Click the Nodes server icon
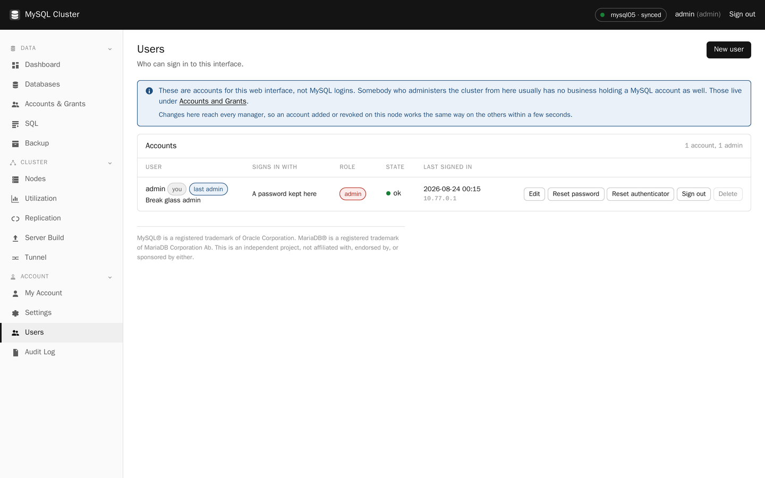765x478 pixels. [x=15, y=180]
